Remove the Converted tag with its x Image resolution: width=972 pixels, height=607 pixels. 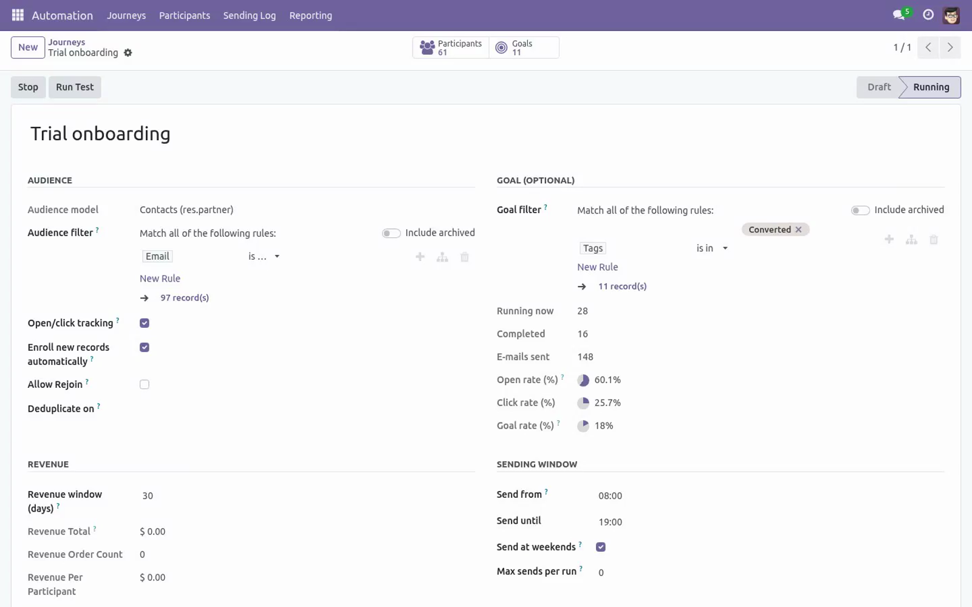(x=799, y=229)
